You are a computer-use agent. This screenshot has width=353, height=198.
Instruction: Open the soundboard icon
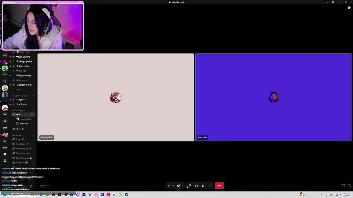pos(203,186)
